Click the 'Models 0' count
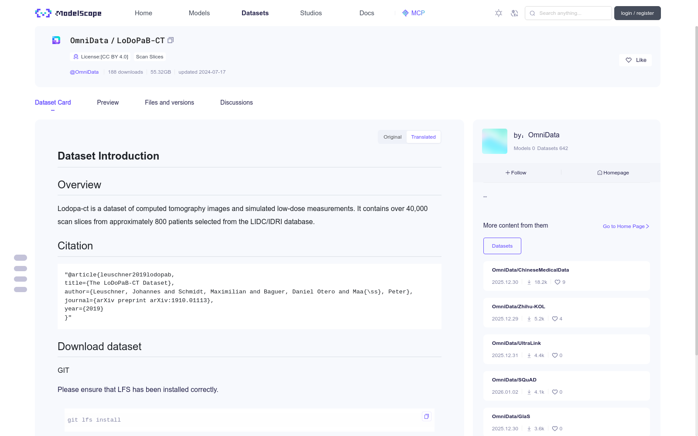The width and height of the screenshot is (698, 436). [x=524, y=148]
